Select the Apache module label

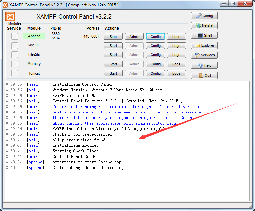click(x=34, y=36)
